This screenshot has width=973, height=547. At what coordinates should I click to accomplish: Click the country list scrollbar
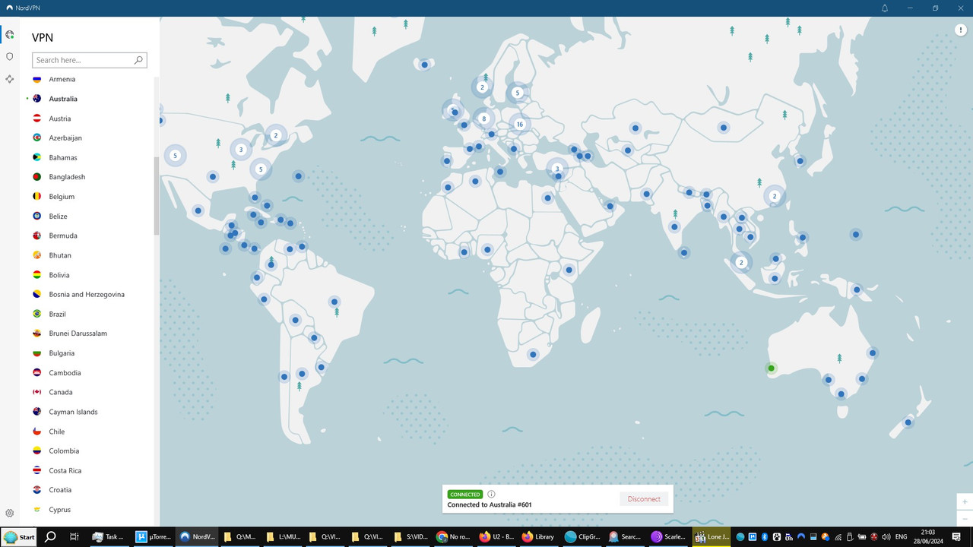157,196
